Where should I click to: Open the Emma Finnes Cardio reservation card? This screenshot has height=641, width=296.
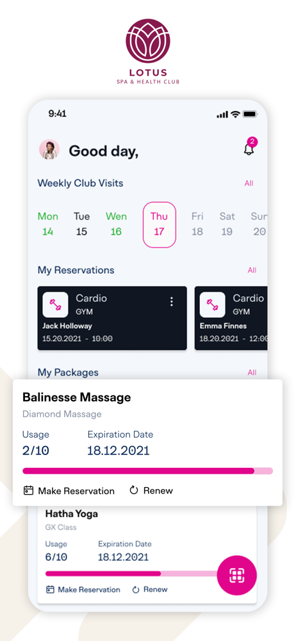coord(231,318)
